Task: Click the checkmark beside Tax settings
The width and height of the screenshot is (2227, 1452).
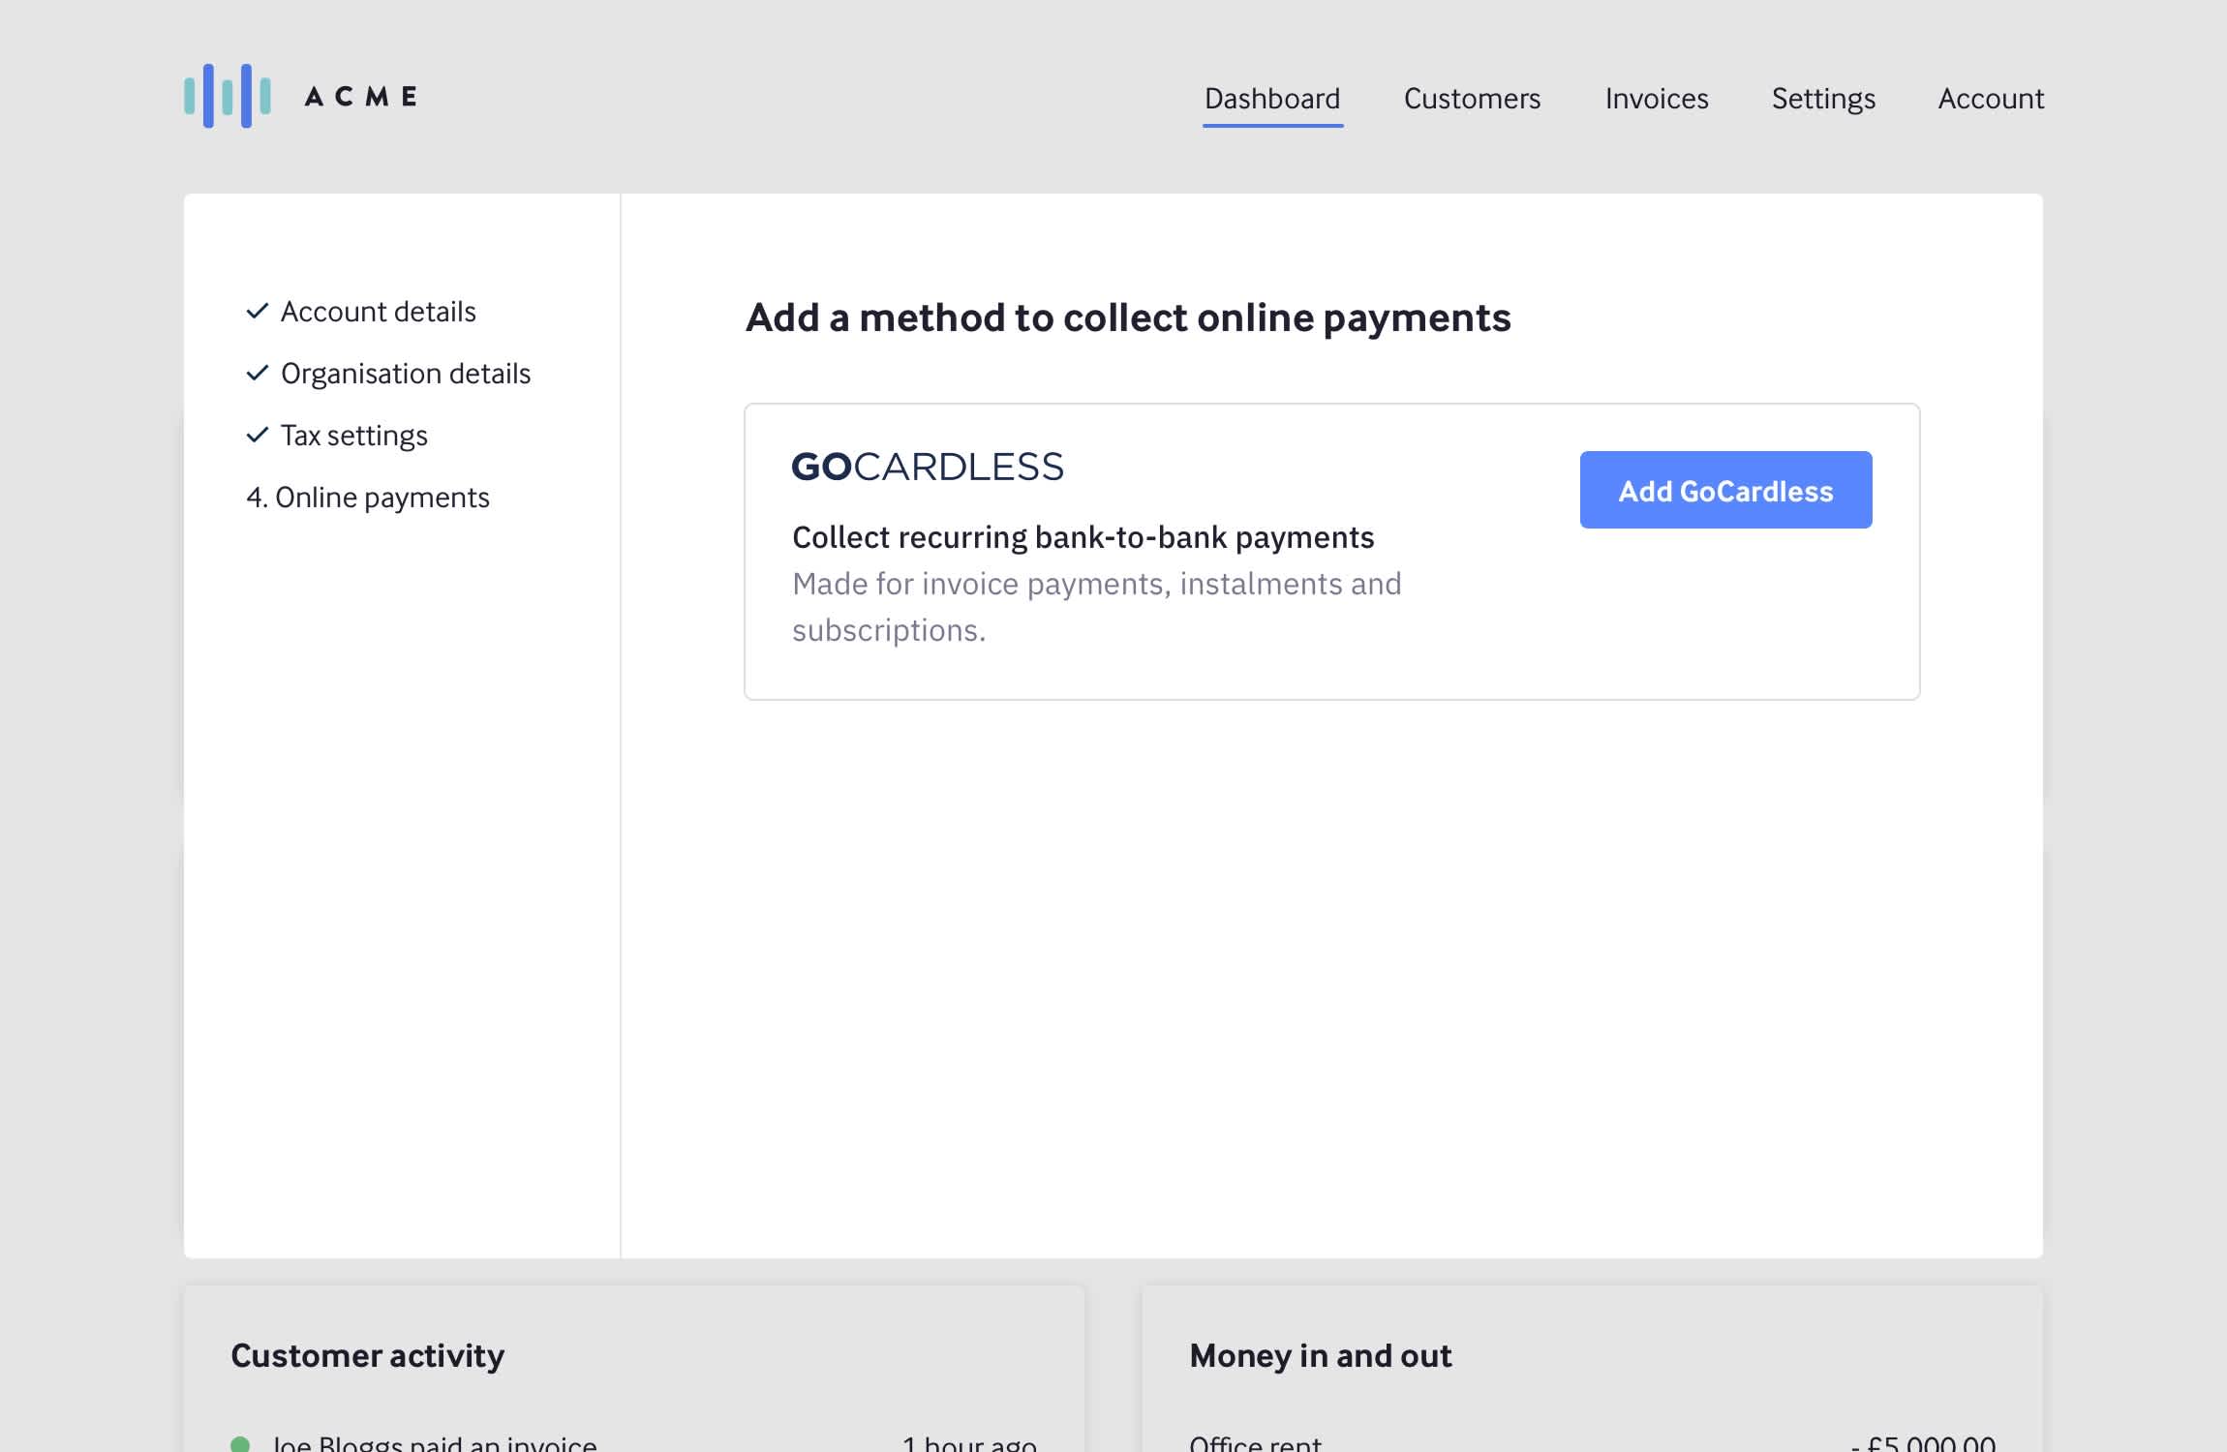Action: 257,435
